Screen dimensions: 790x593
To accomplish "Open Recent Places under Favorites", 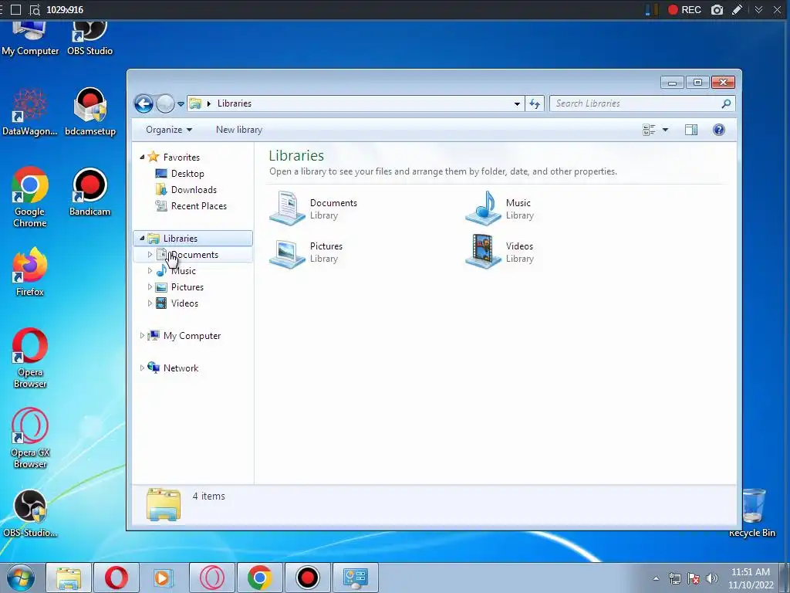I will tap(199, 205).
